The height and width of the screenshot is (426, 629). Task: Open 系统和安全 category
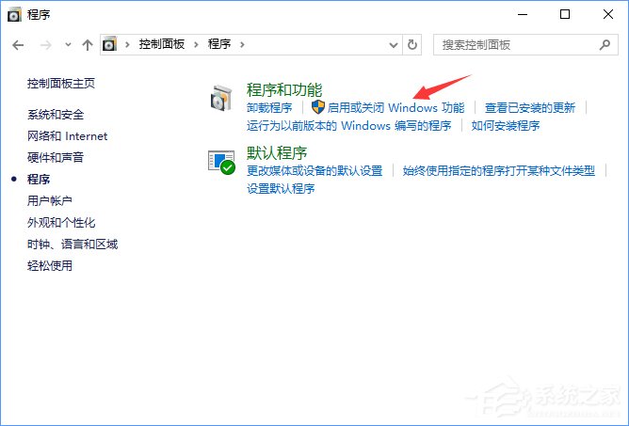(x=56, y=115)
